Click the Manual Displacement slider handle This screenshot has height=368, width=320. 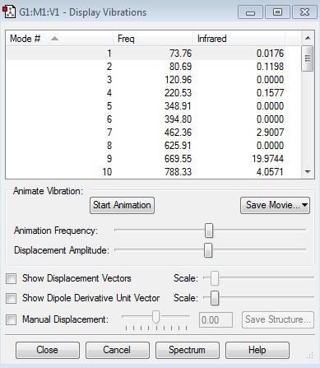(x=155, y=317)
